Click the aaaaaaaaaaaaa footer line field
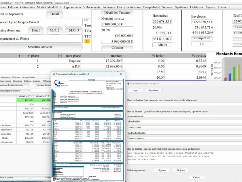 tap(185, 116)
